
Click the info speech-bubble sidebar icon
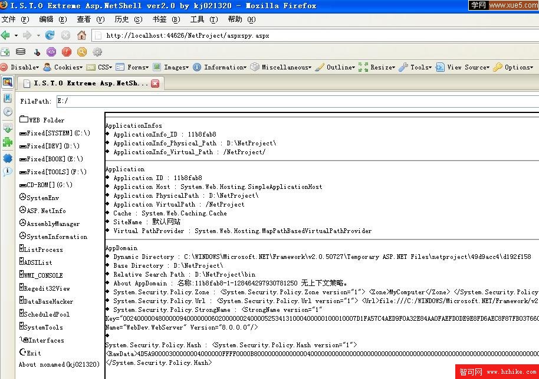pyautogui.click(x=8, y=171)
